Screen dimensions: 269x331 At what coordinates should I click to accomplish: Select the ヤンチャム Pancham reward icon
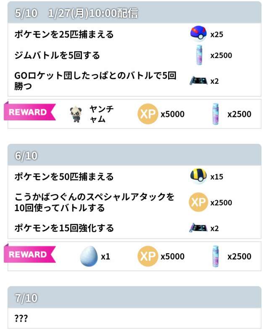point(76,114)
